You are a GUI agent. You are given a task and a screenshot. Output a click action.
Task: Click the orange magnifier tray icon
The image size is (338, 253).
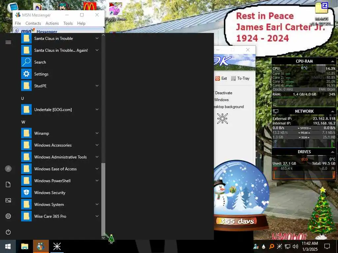(272, 246)
